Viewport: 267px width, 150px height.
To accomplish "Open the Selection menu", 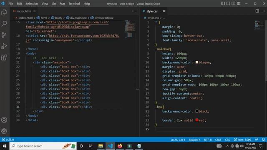I will [x=32, y=4].
